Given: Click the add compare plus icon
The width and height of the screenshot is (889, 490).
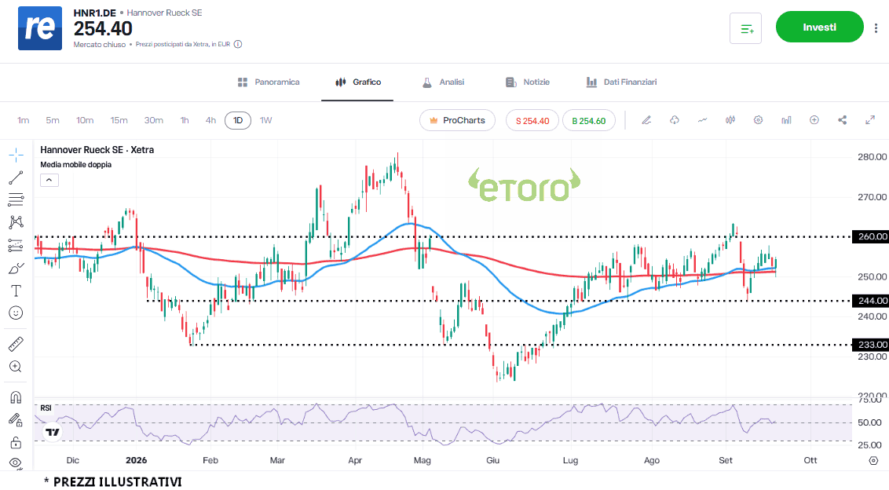Looking at the screenshot, I should pyautogui.click(x=814, y=120).
